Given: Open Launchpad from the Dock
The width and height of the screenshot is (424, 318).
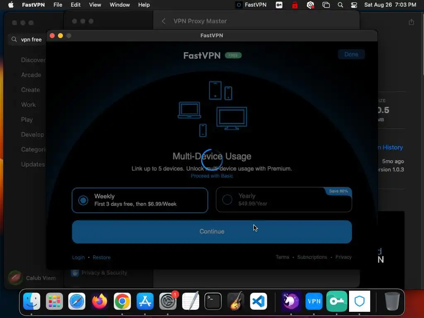Looking at the screenshot, I should [x=54, y=301].
